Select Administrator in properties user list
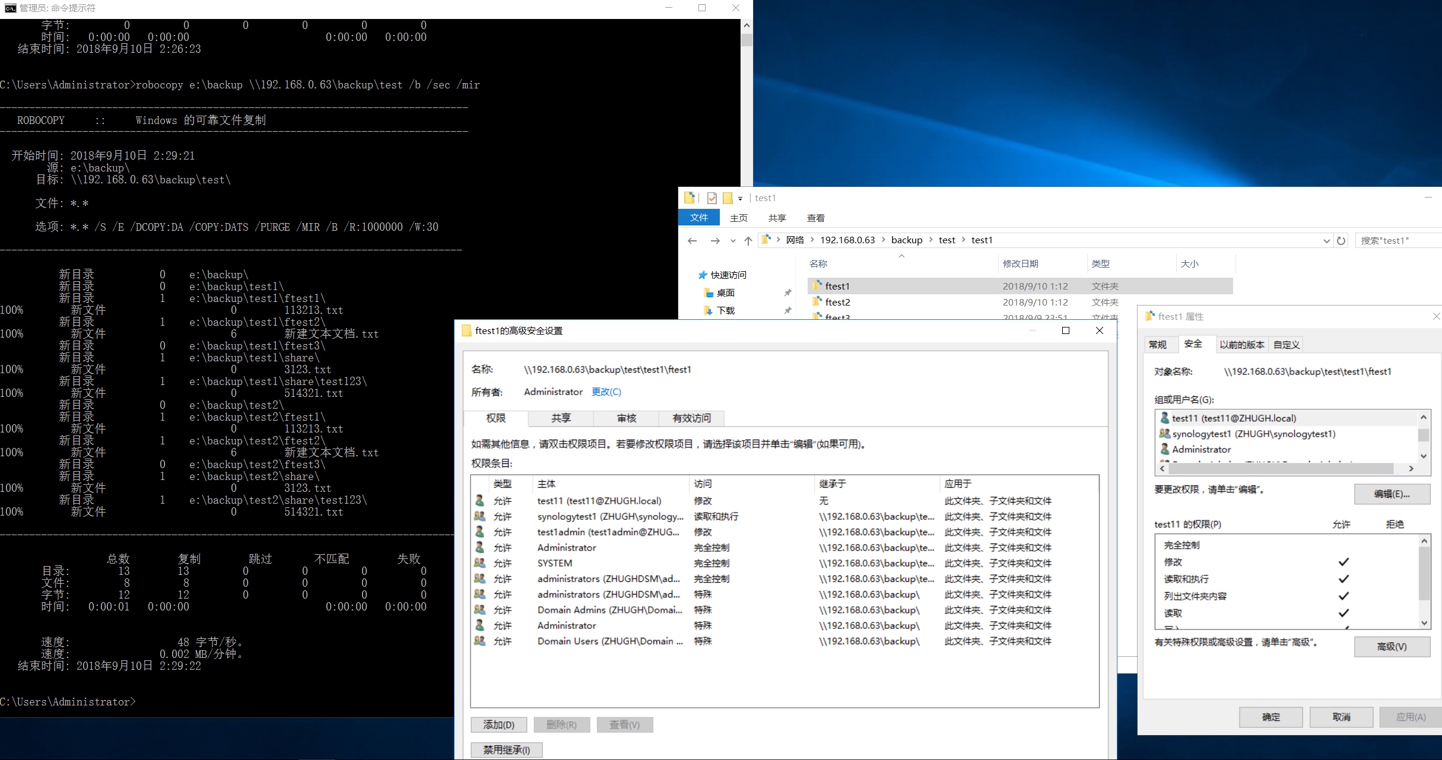This screenshot has width=1442, height=760. pyautogui.click(x=1287, y=449)
